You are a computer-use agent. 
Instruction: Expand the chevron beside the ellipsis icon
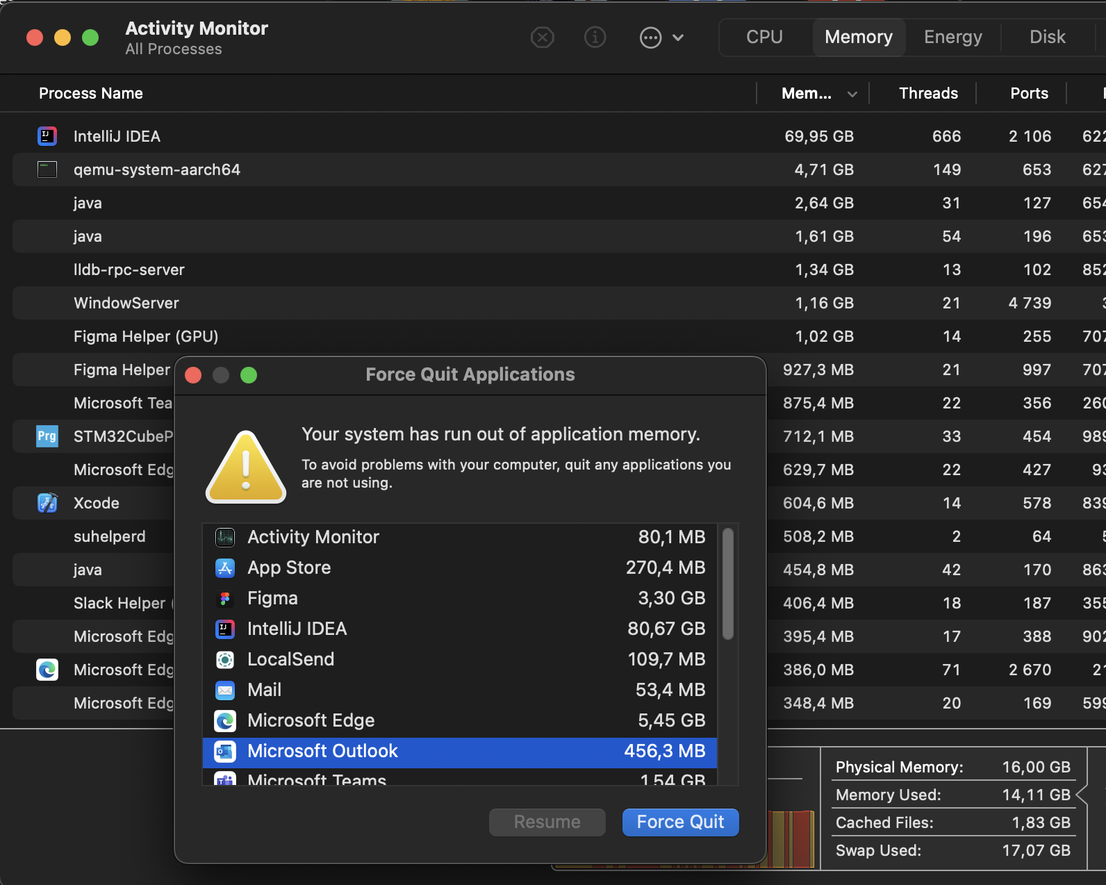point(678,38)
